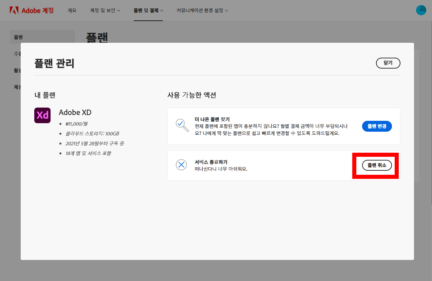
Task: Open the 계정 및 보안 dropdown
Action: tap(105, 11)
